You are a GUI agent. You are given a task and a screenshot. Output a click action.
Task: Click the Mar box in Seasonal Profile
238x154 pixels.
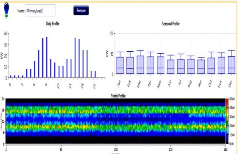[140, 65]
